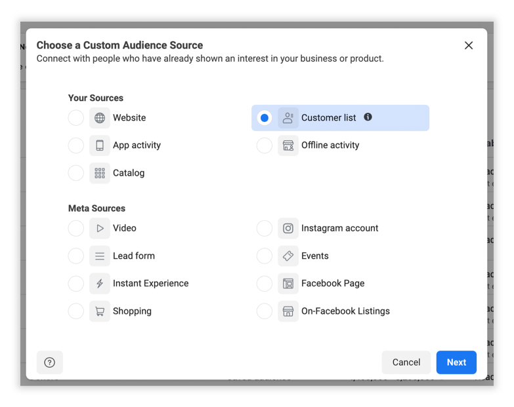Viewport: 514px width, 407px height.
Task: Click the Events label text
Action: coord(315,256)
